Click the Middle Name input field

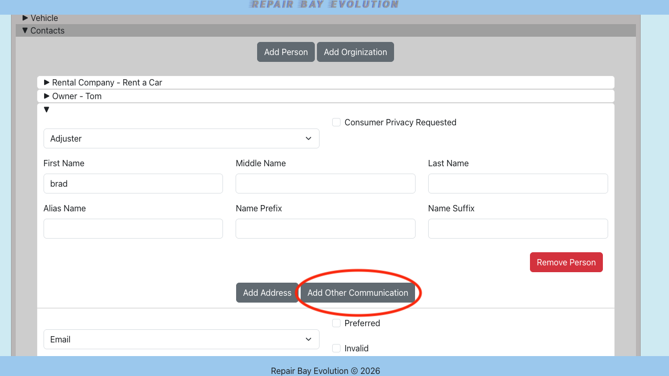(325, 184)
